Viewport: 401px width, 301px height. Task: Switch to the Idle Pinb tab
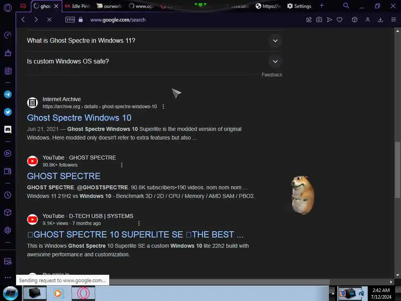(78, 6)
